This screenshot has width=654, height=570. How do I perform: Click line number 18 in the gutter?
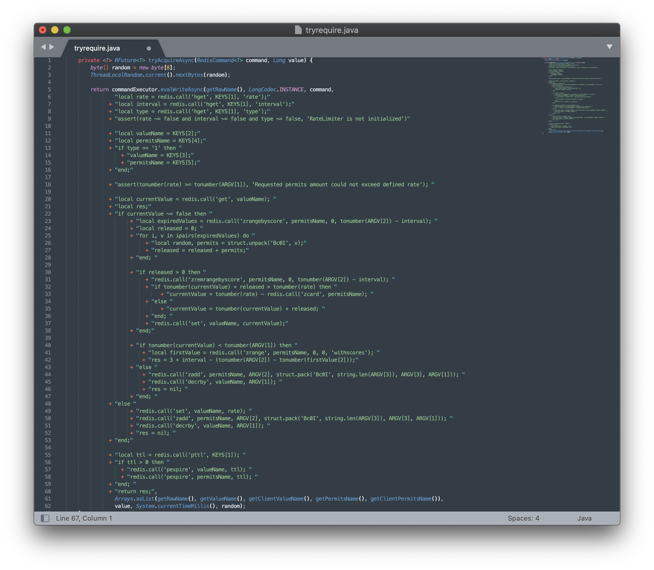coord(48,185)
